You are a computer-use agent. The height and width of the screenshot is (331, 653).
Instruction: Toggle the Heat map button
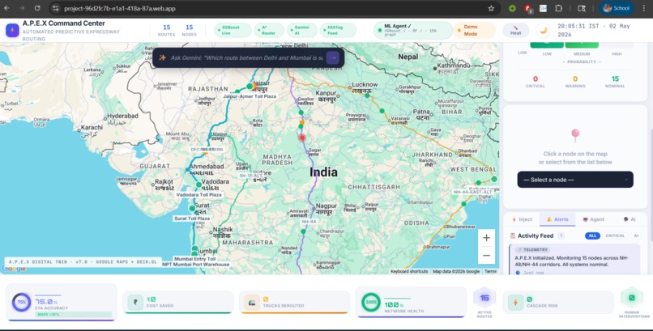coord(515,31)
